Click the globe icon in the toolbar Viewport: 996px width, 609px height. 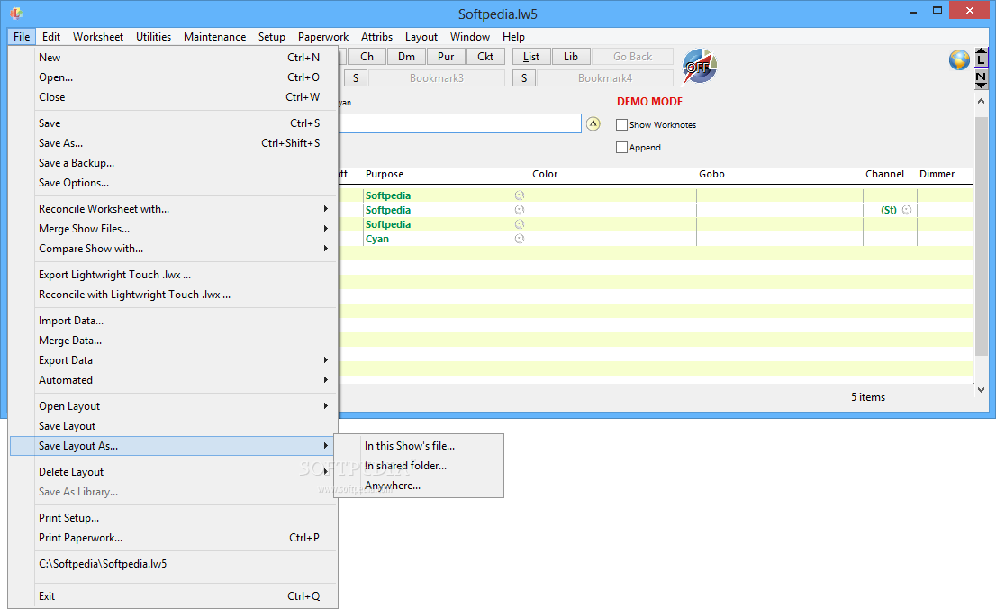coord(959,59)
